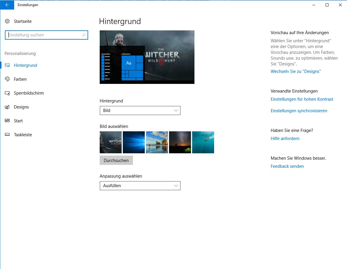Click the search magnifier icon
This screenshot has height=269, width=347.
click(84, 35)
